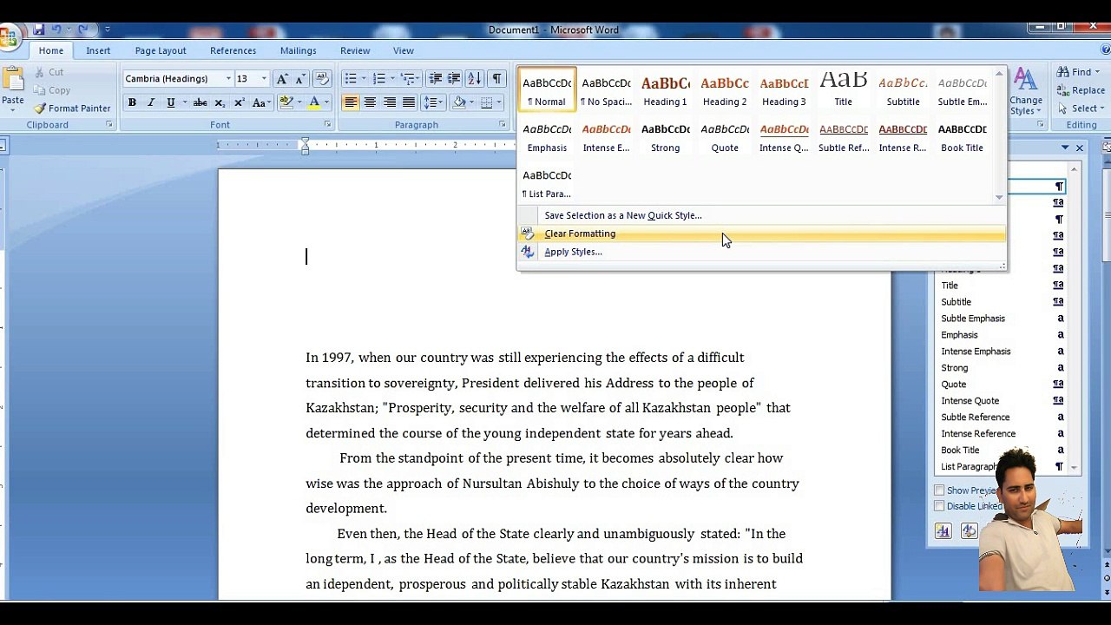
Task: Open the numbering list dropdown arrow
Action: (x=392, y=79)
